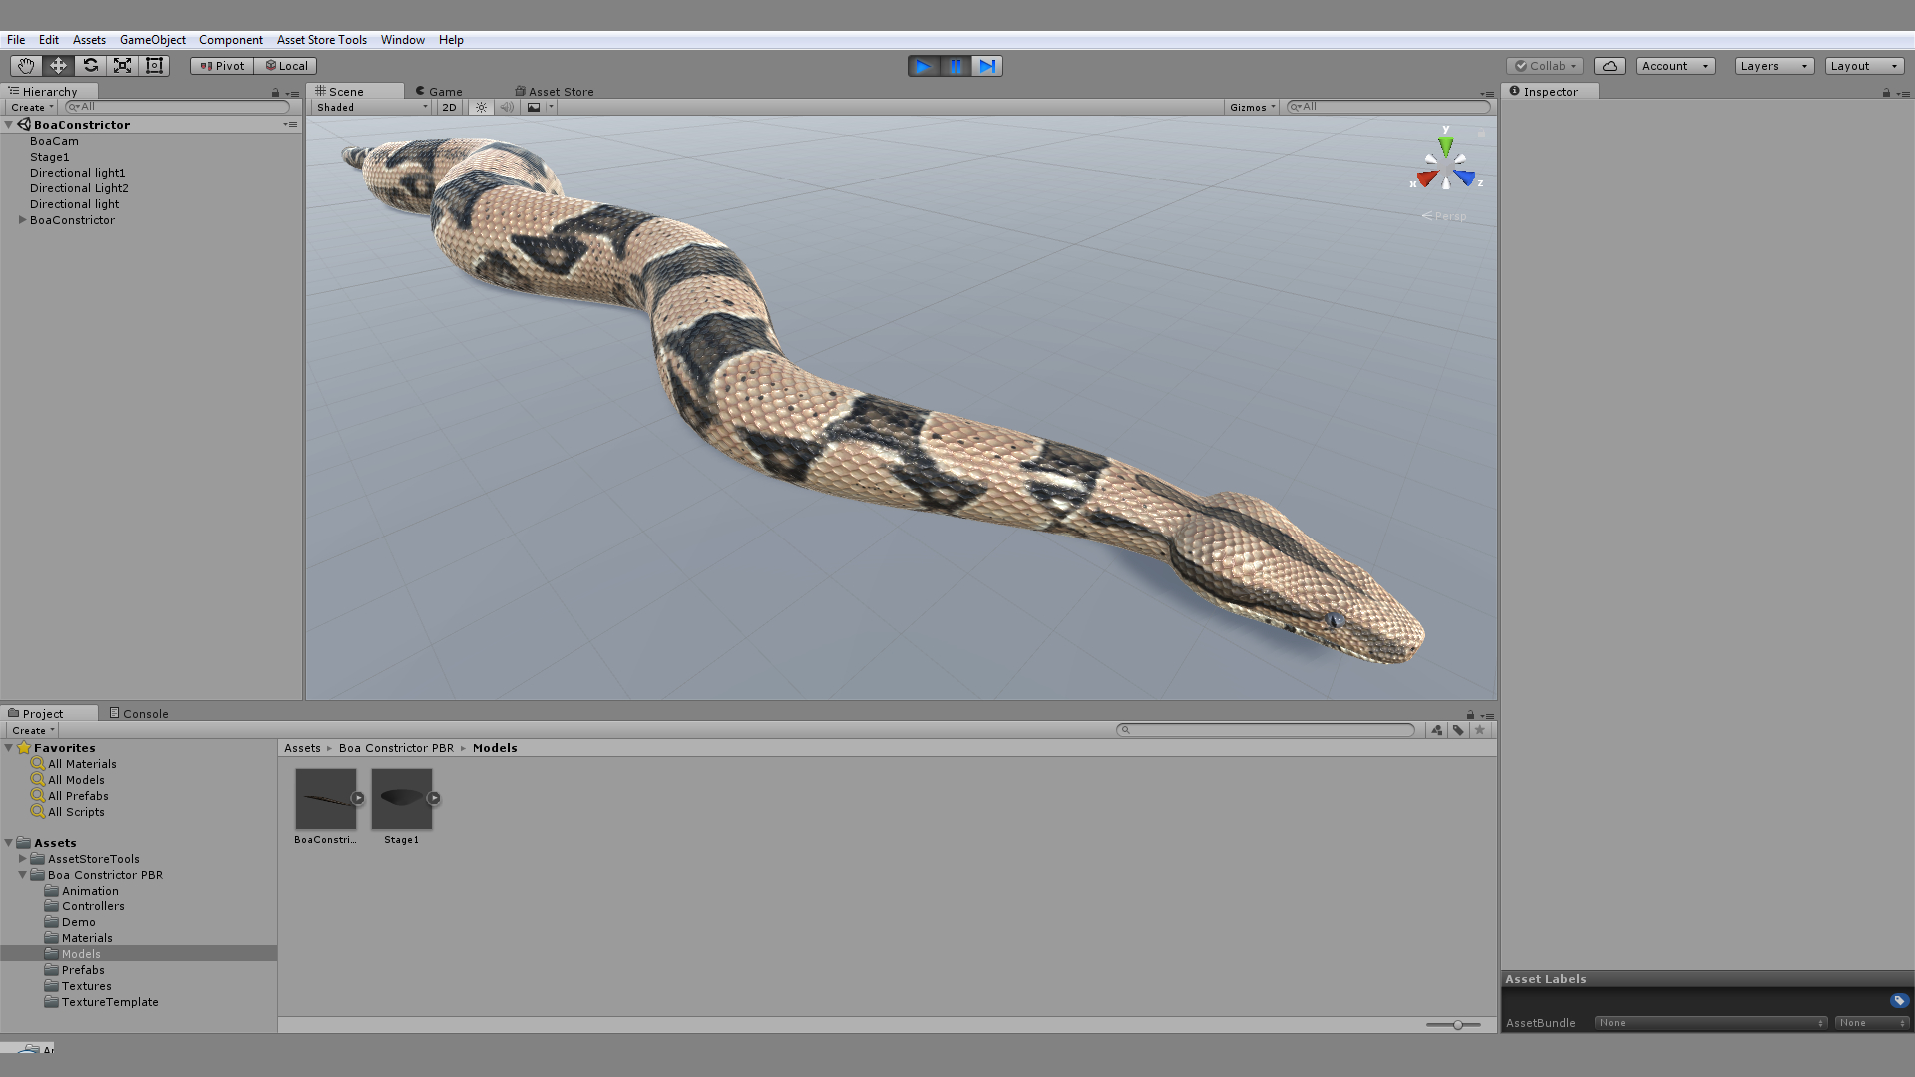The image size is (1915, 1077).
Task: Toggle Pivot handle position button
Action: click(221, 66)
